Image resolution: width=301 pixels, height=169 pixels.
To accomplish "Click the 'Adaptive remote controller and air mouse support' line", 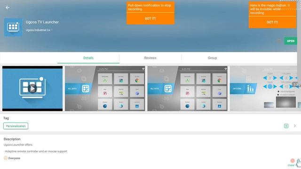I will [x=35, y=151].
